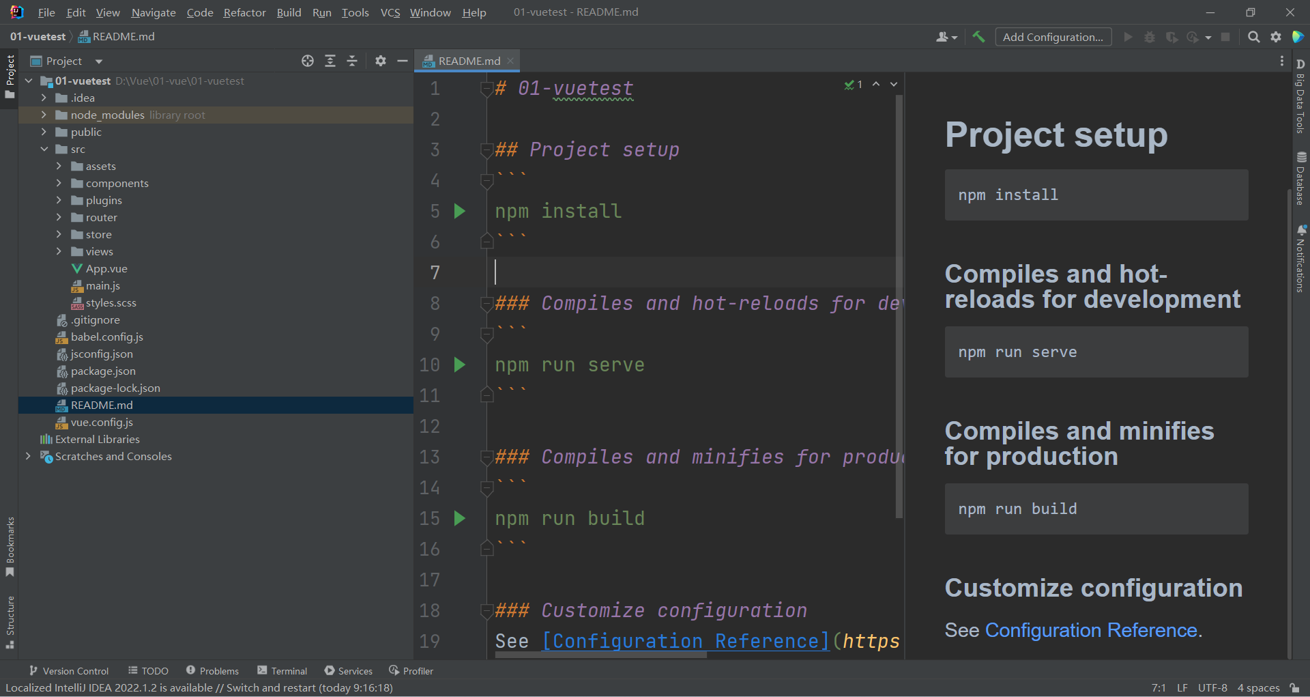Open the TODO tool window
The height and width of the screenshot is (697, 1310).
tap(148, 671)
